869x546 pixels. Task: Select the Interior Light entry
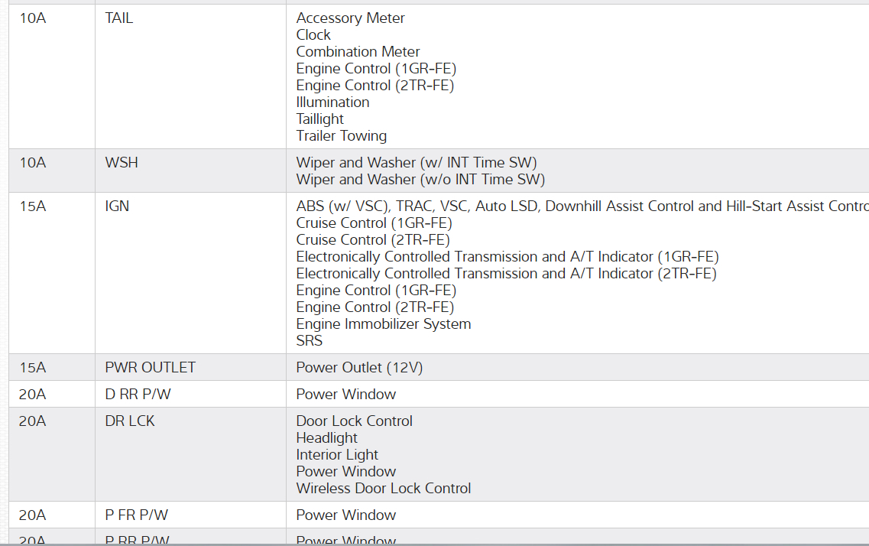click(337, 455)
